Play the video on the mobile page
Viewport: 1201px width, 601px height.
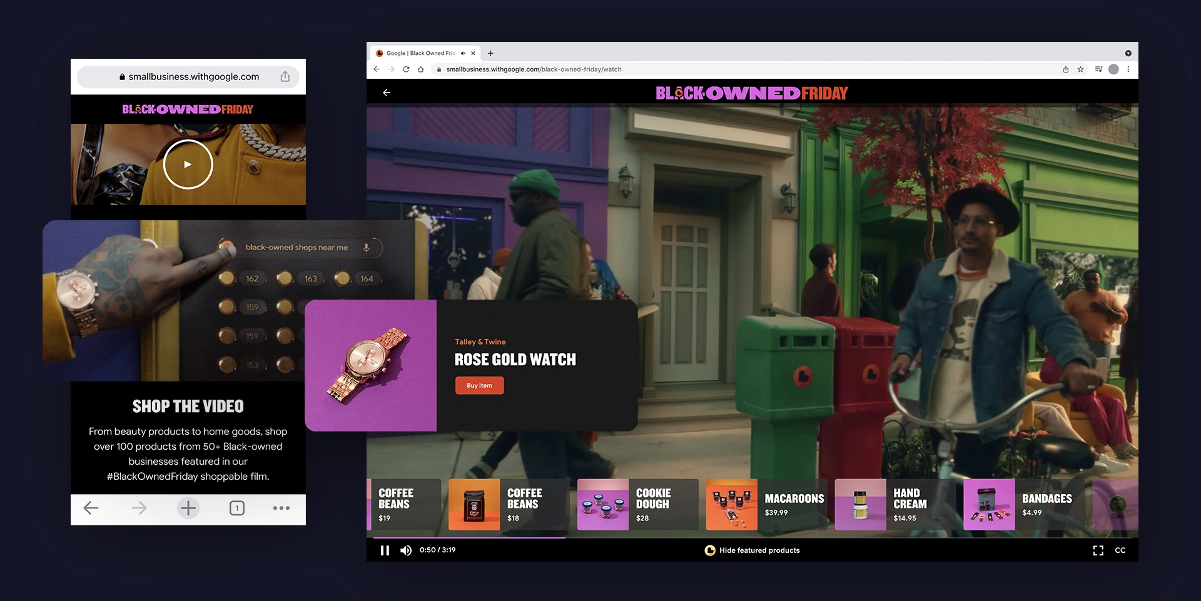point(188,164)
